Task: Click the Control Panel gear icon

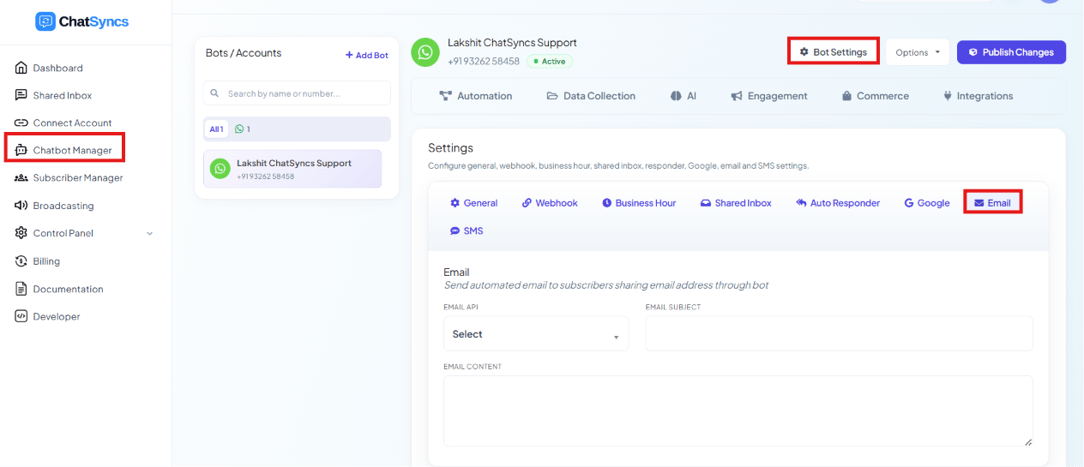Action: [21, 233]
